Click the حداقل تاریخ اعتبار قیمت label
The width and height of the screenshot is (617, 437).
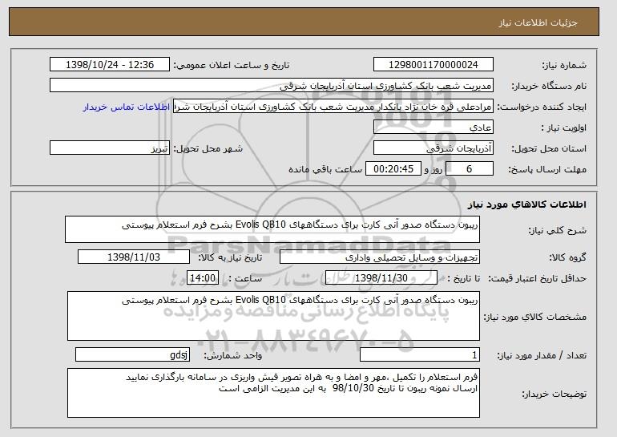coord(537,279)
